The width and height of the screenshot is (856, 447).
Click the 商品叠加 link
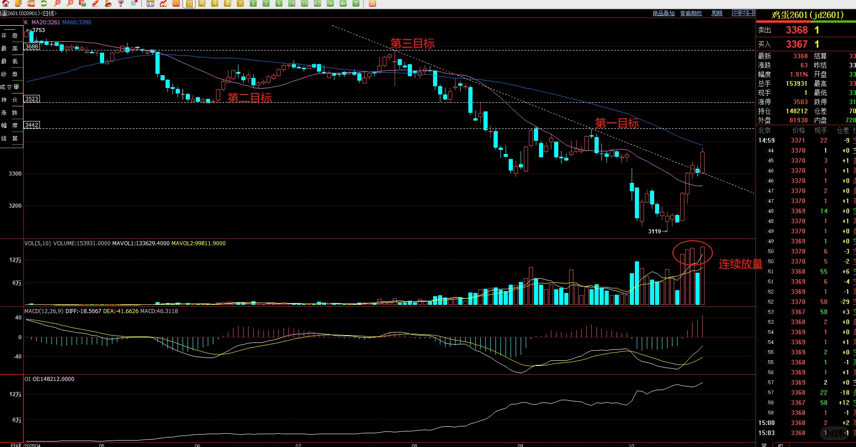point(664,13)
